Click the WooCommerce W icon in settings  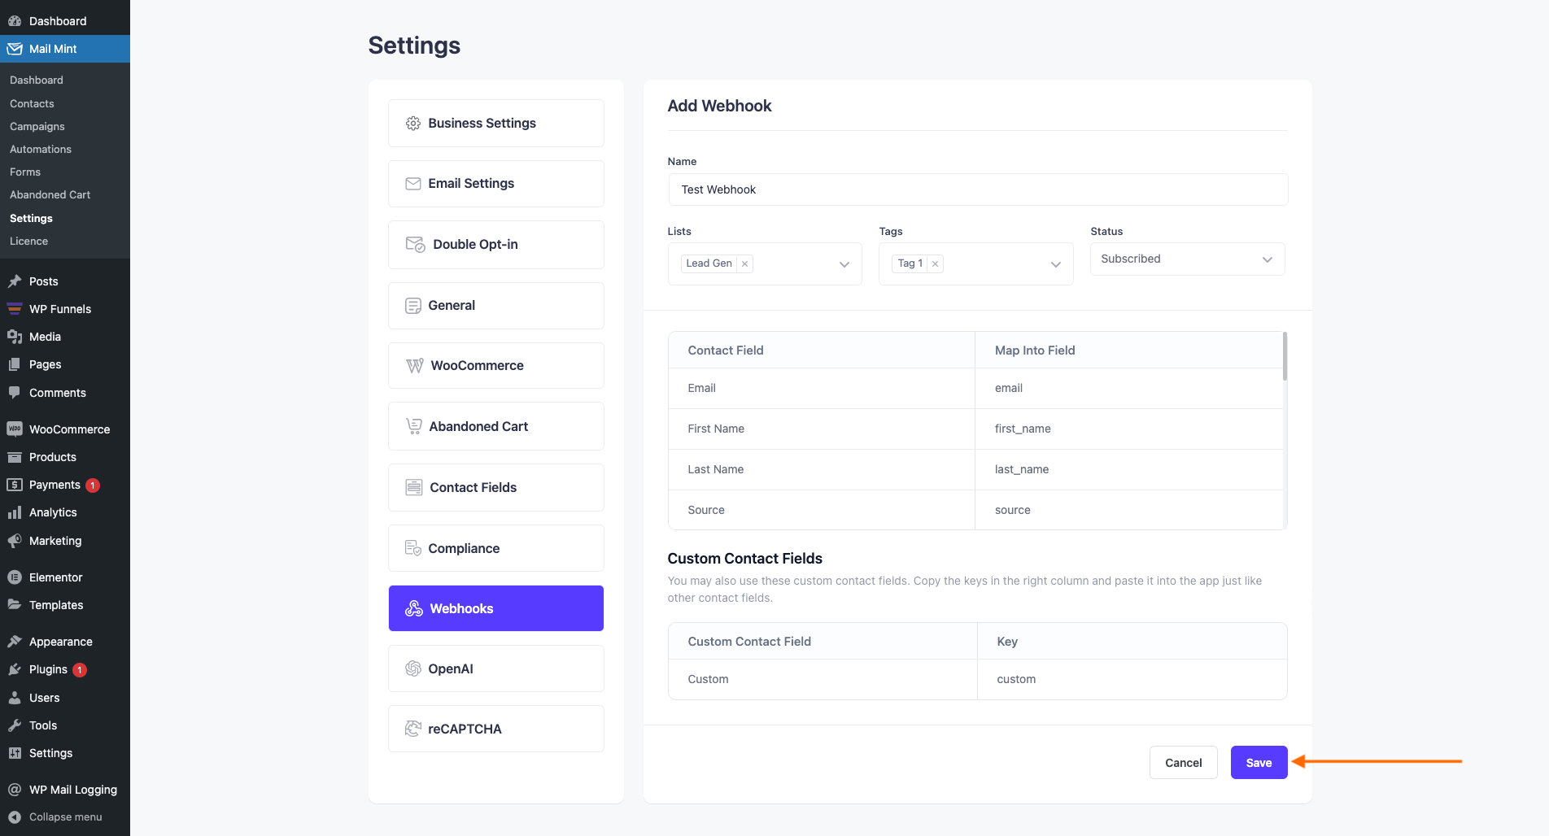414,366
